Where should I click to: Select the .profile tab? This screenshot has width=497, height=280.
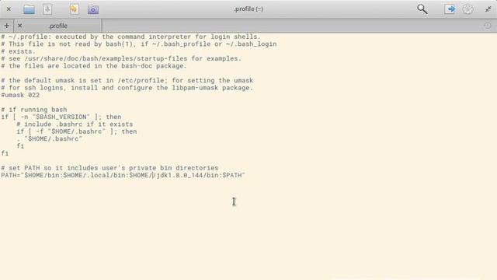click(x=57, y=26)
